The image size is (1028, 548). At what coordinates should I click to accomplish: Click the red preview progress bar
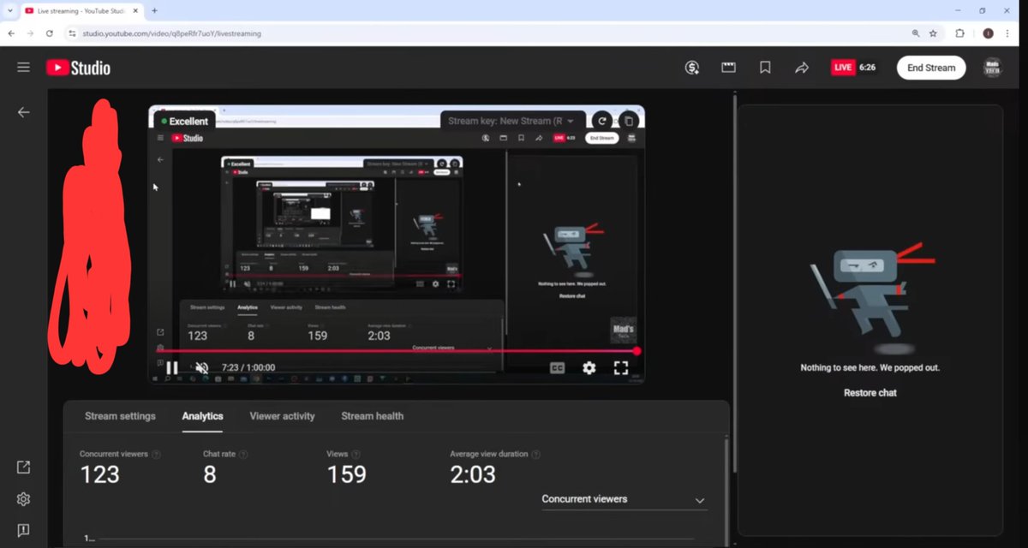pos(396,351)
